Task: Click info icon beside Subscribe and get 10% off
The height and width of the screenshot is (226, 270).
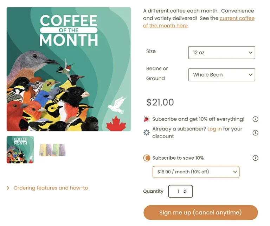Action: tap(256, 119)
